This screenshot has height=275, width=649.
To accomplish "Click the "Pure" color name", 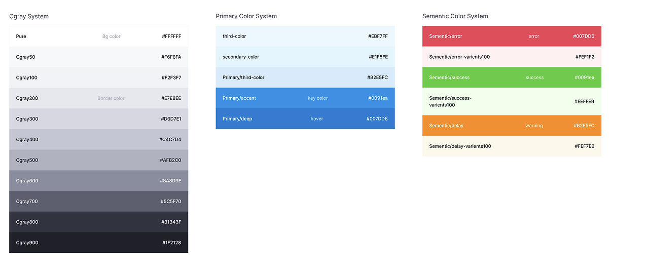I will 21,36.
